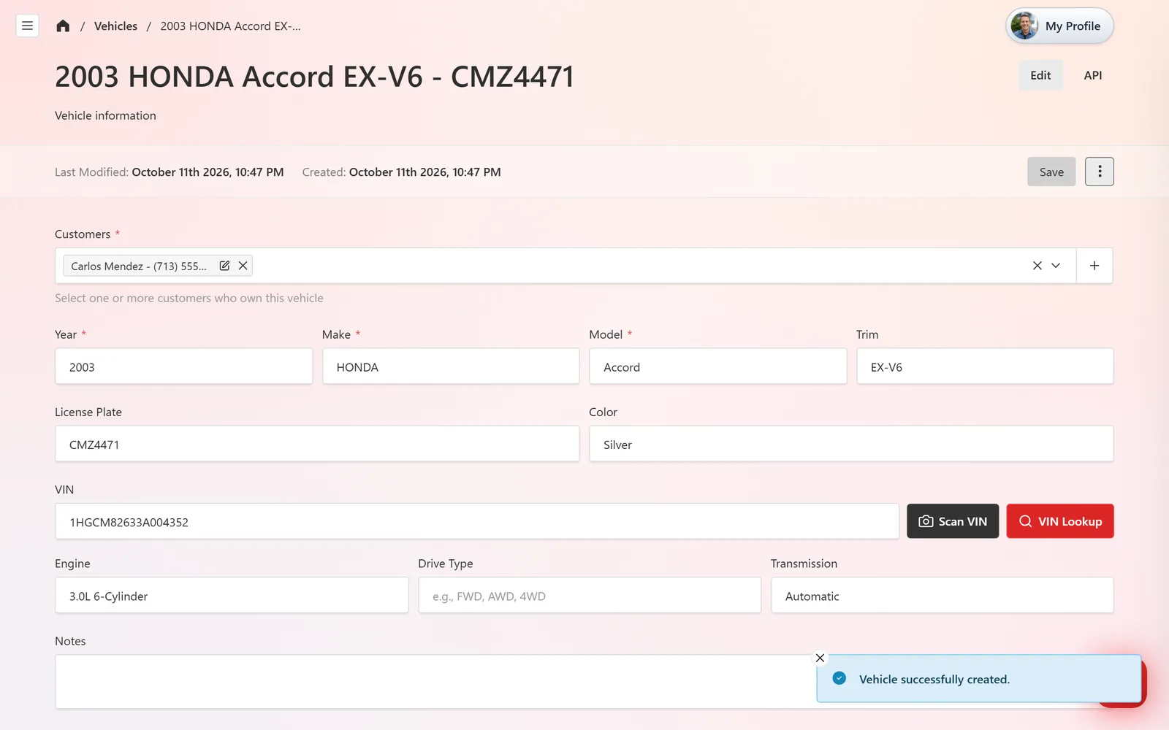1169x730 pixels.
Task: Click the current vehicle breadcrumb
Action: pyautogui.click(x=230, y=26)
